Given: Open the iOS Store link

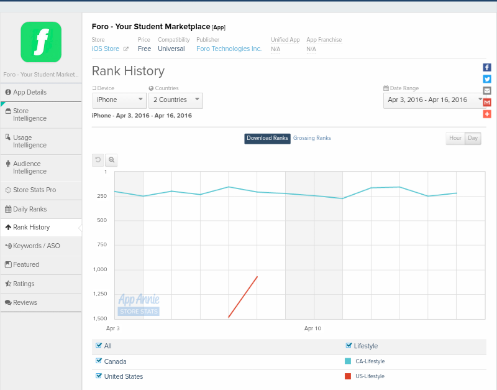Looking at the screenshot, I should click(x=105, y=49).
